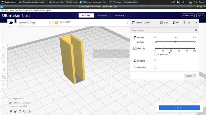Select the Rotate tool in left toolbar

pos(4,62)
